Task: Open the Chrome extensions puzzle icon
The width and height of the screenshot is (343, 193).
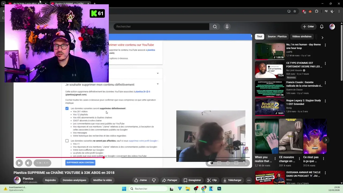Action: point(317,11)
